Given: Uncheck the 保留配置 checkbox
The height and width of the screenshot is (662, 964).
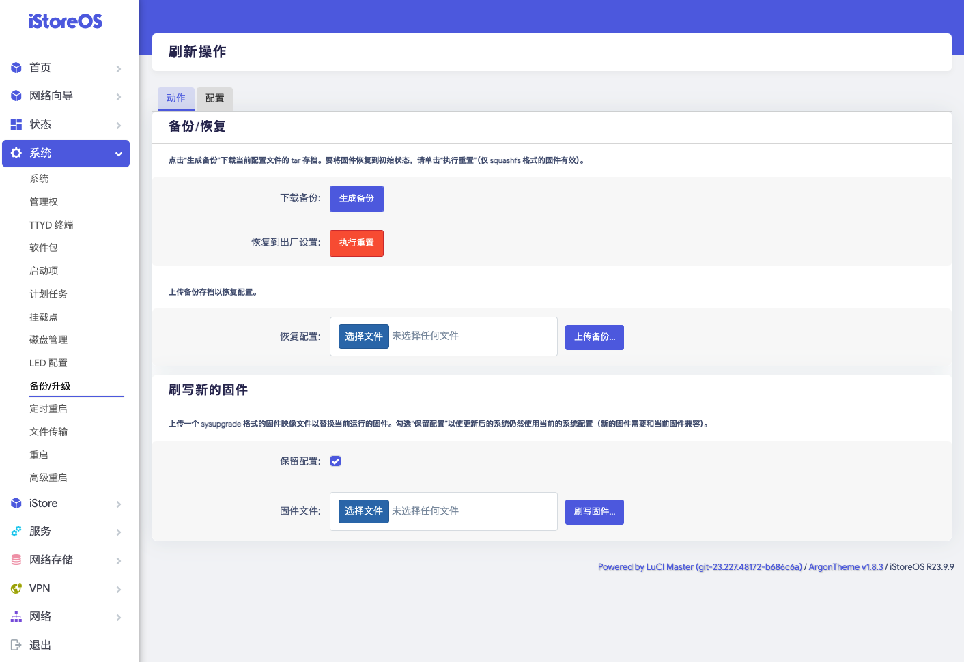Looking at the screenshot, I should [x=335, y=461].
